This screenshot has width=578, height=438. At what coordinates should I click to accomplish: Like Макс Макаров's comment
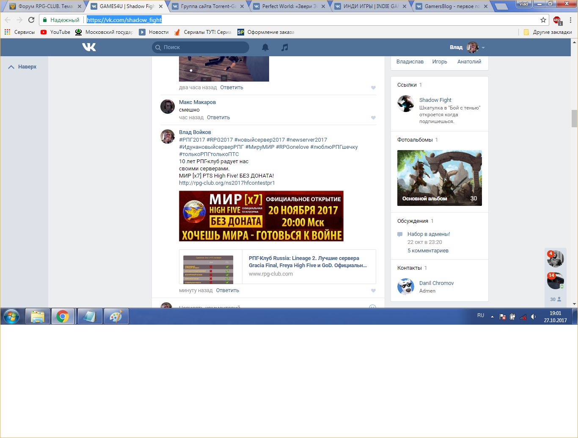pyautogui.click(x=373, y=118)
